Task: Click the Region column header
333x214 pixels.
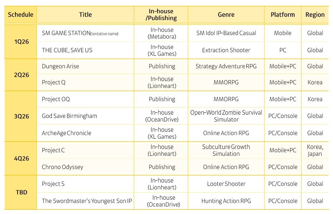Action: pyautogui.click(x=315, y=15)
